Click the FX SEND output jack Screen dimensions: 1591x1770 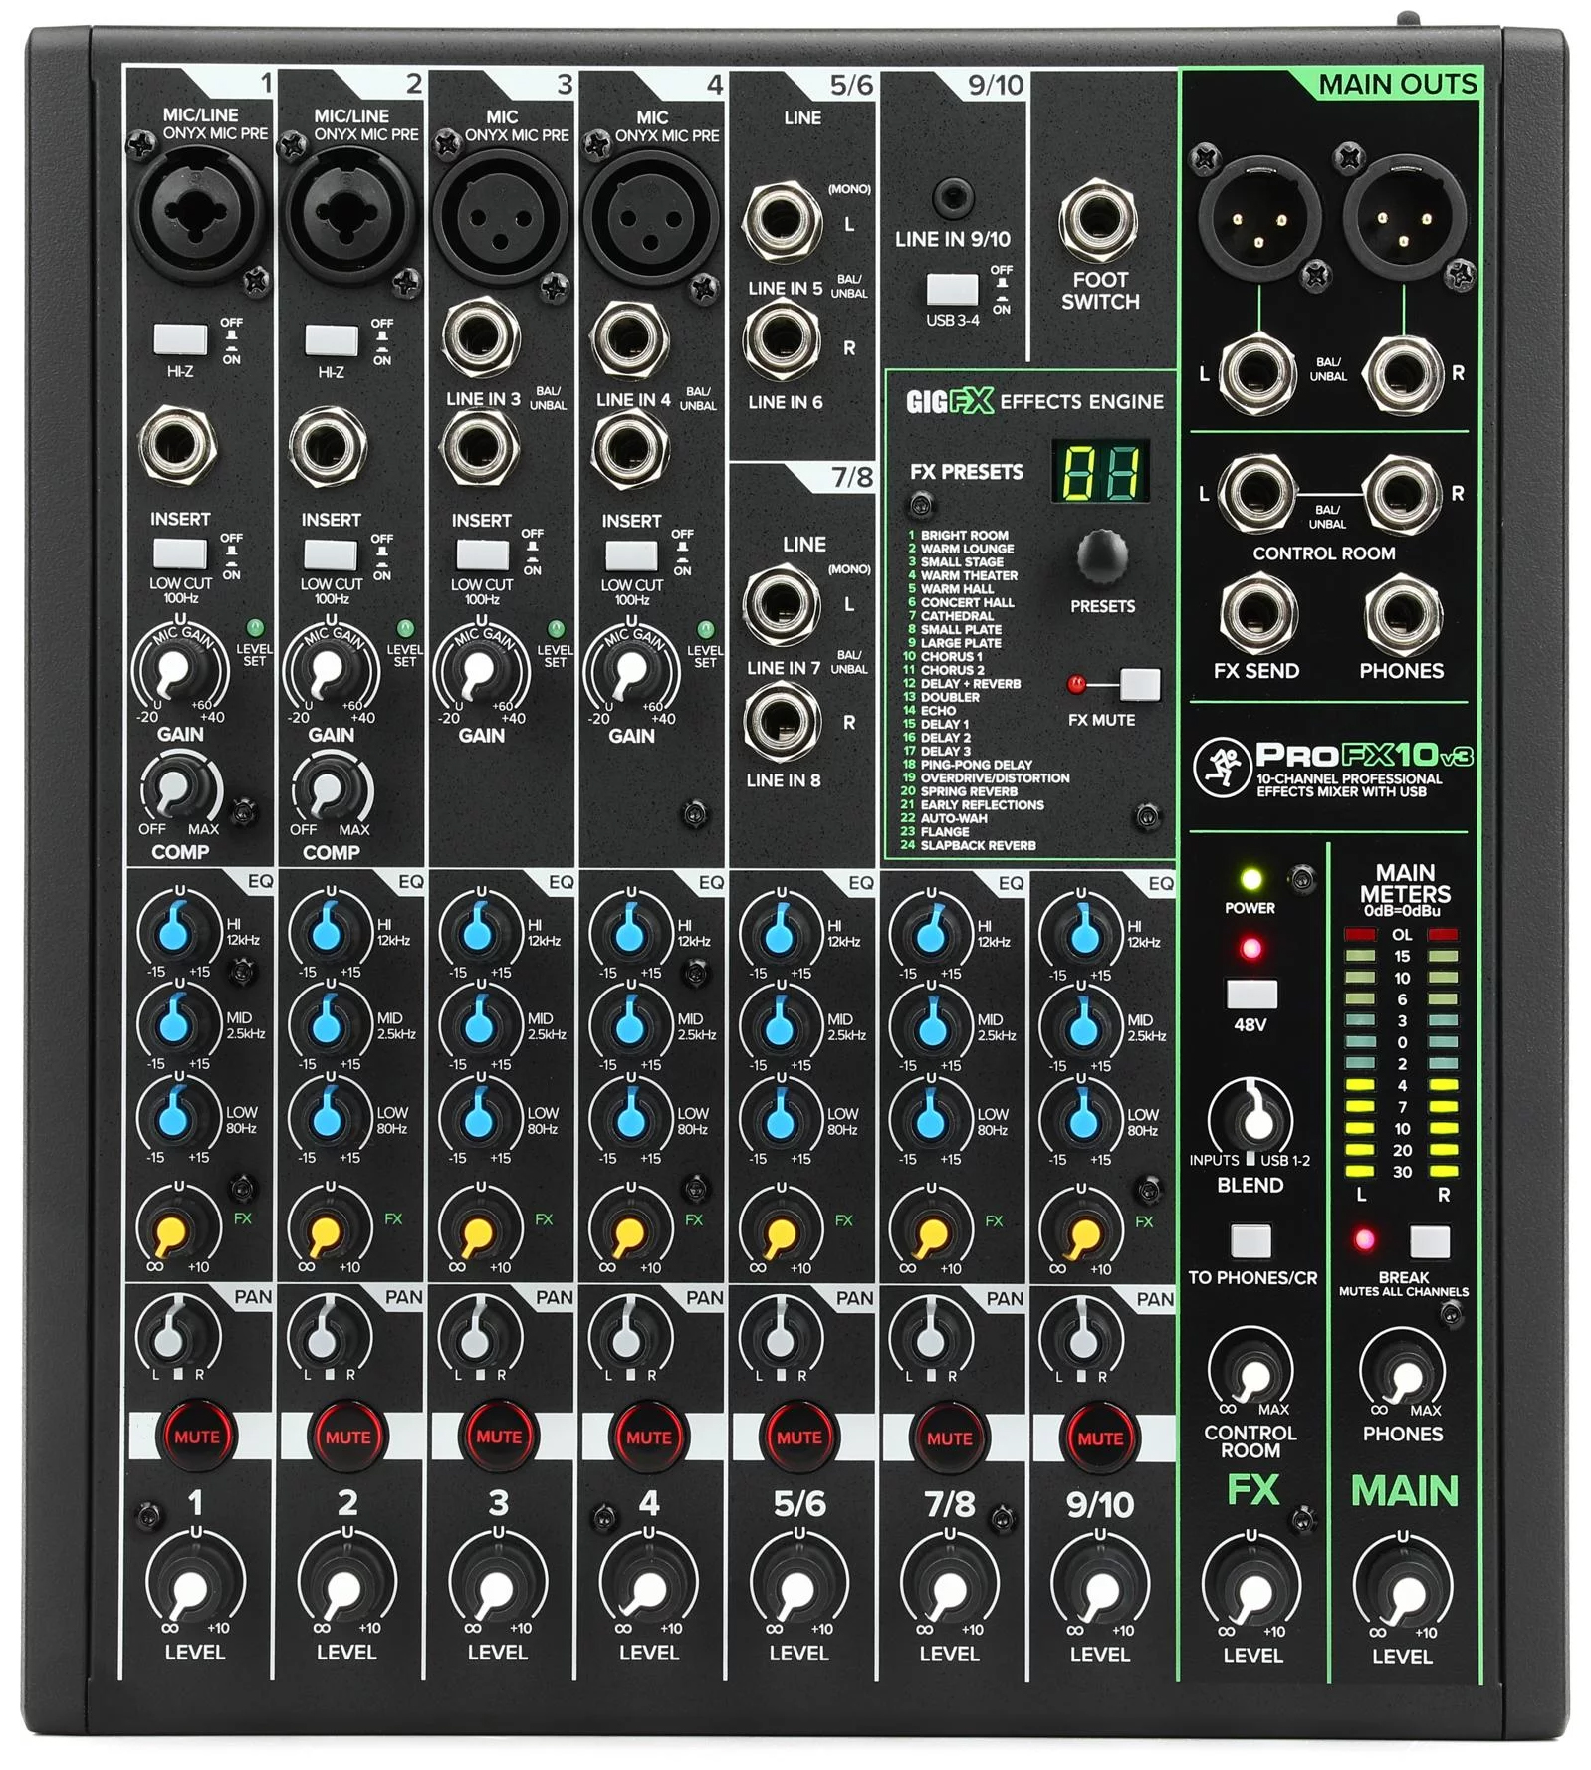(1258, 615)
